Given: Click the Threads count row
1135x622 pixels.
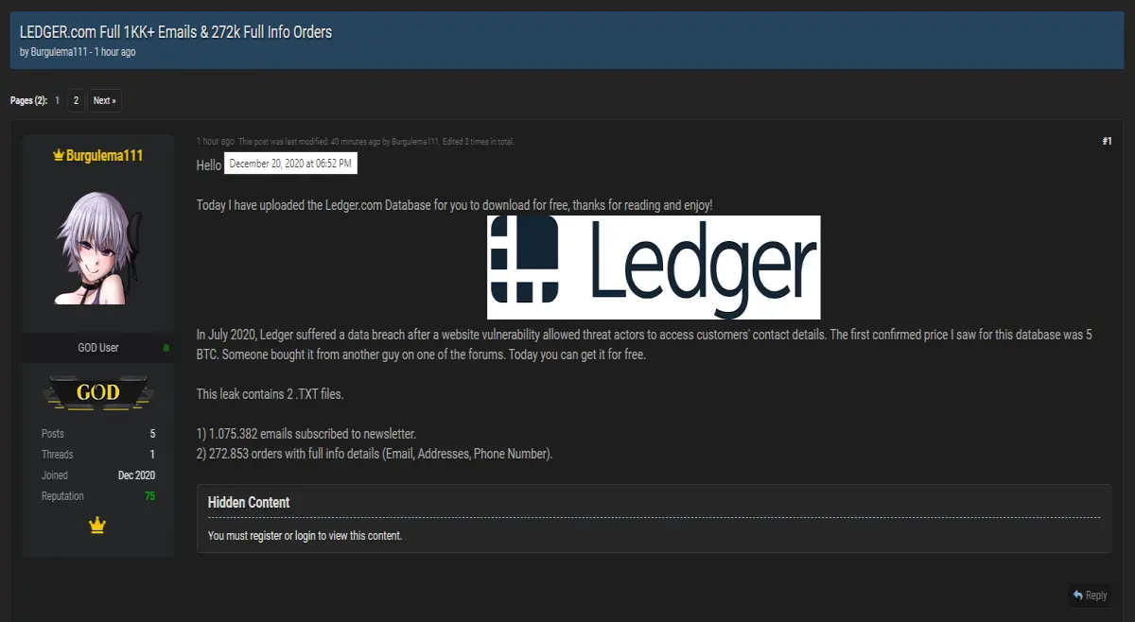Looking at the screenshot, I should [98, 455].
